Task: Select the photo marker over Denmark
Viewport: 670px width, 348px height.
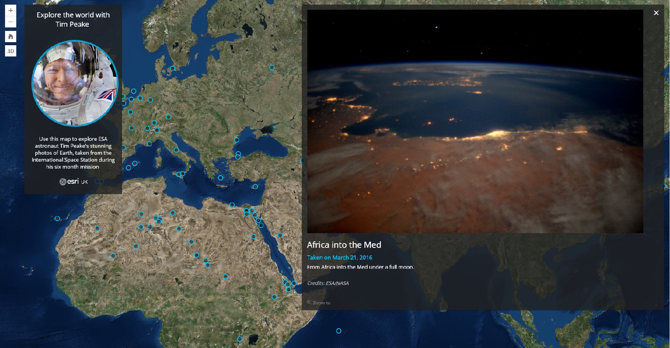Action: (172, 68)
